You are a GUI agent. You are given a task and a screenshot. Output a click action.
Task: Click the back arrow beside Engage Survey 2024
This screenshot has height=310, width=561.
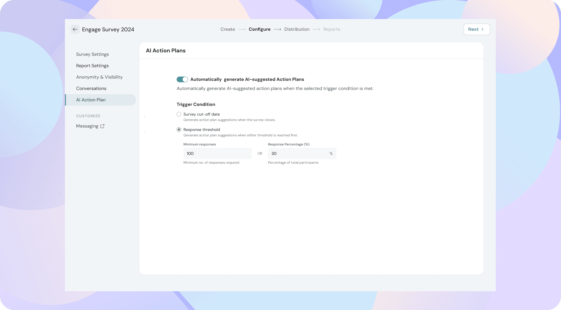pos(75,29)
